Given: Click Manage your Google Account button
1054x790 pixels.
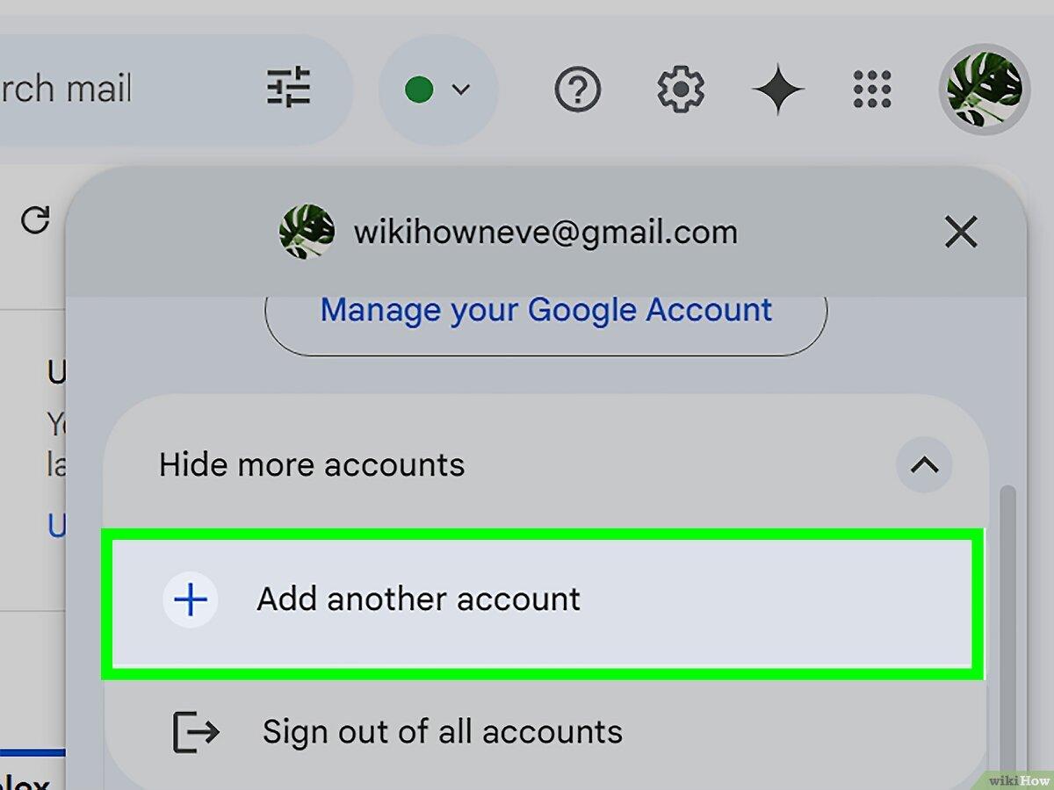Looking at the screenshot, I should pos(545,311).
